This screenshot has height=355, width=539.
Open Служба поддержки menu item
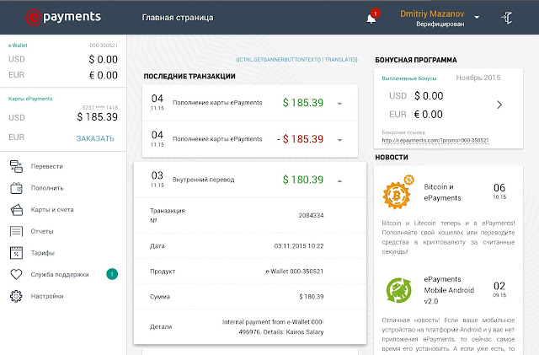pos(60,274)
